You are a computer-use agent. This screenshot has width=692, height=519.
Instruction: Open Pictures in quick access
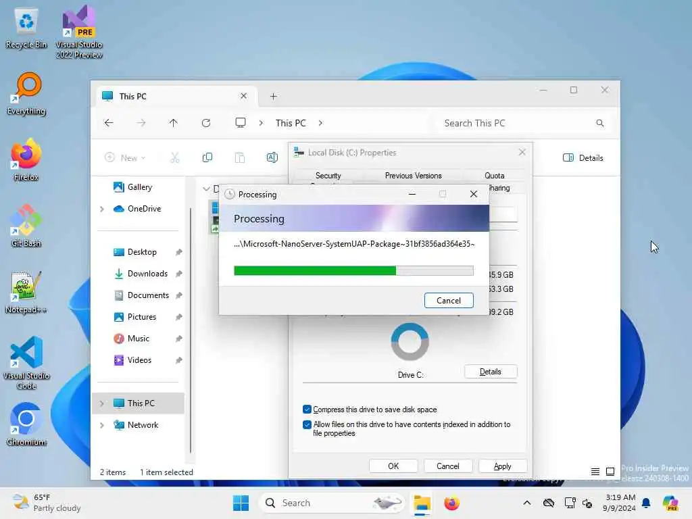coord(141,317)
